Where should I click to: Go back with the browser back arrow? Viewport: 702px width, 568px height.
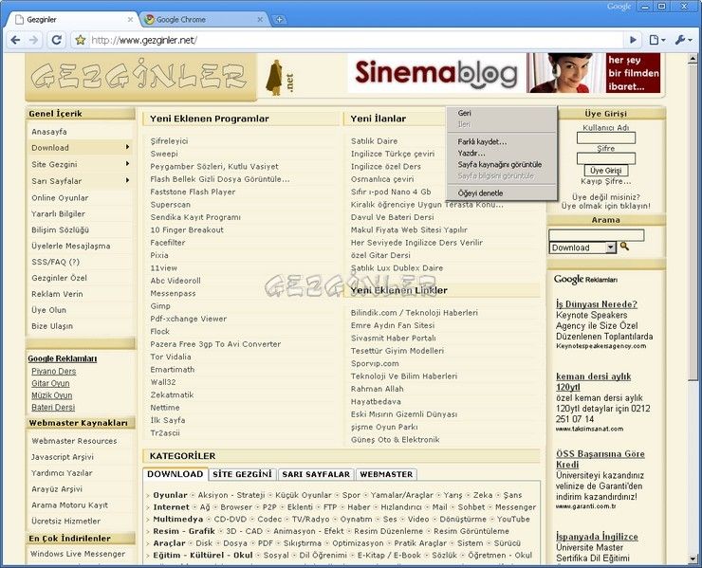pos(15,40)
